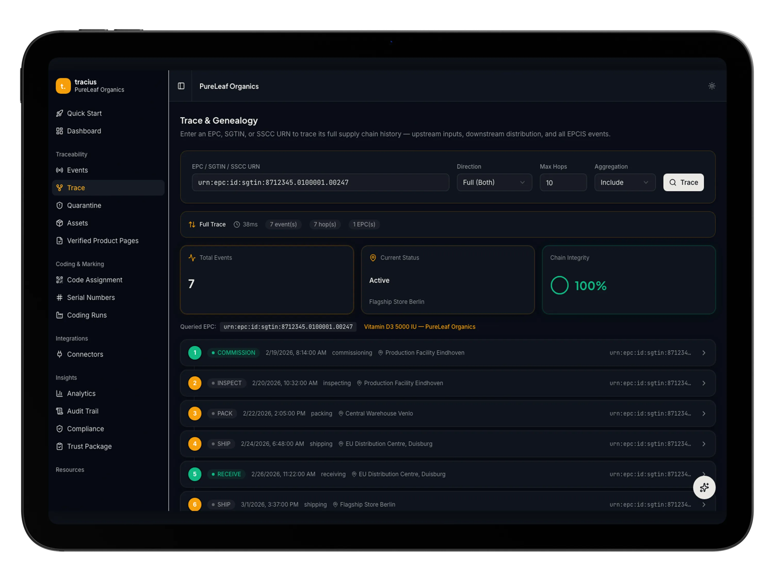Collapse the sidebar with the panel toggle
This screenshot has height=581, width=774.
(181, 86)
